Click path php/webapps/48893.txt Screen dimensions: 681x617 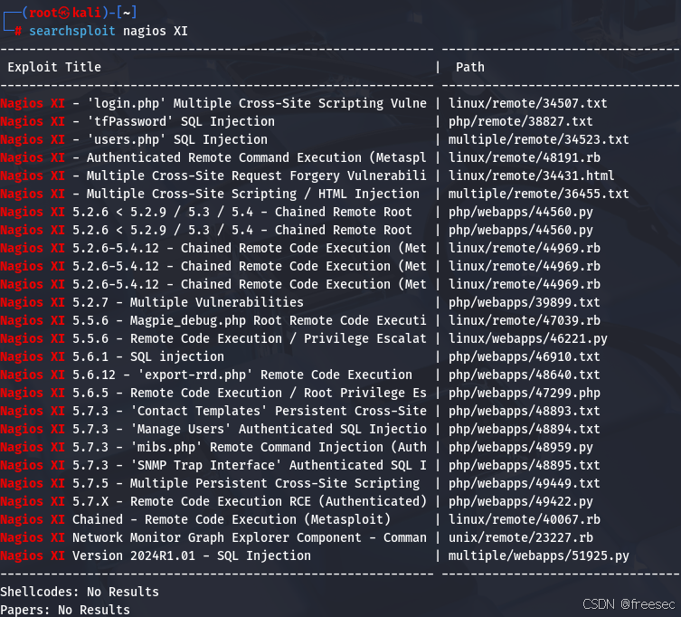tap(525, 411)
